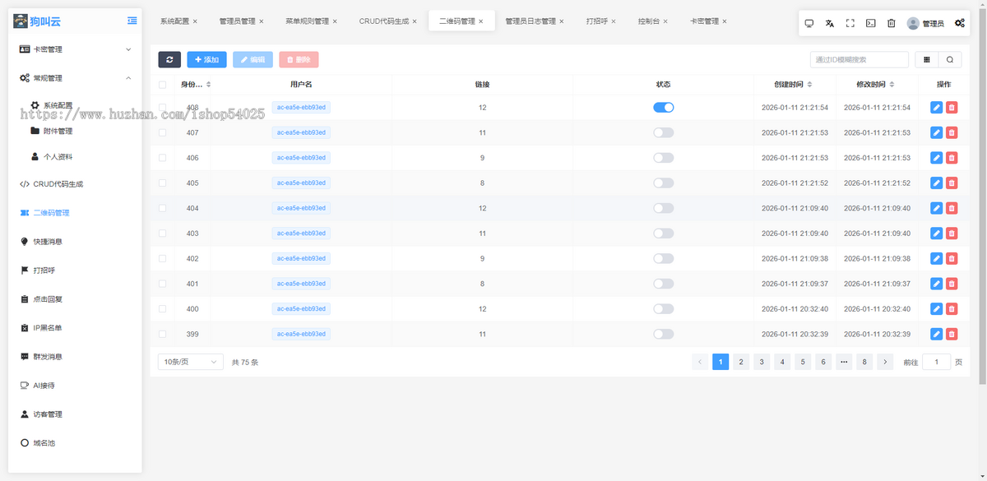
Task: Sort by 创建时间 column
Action: click(x=809, y=85)
